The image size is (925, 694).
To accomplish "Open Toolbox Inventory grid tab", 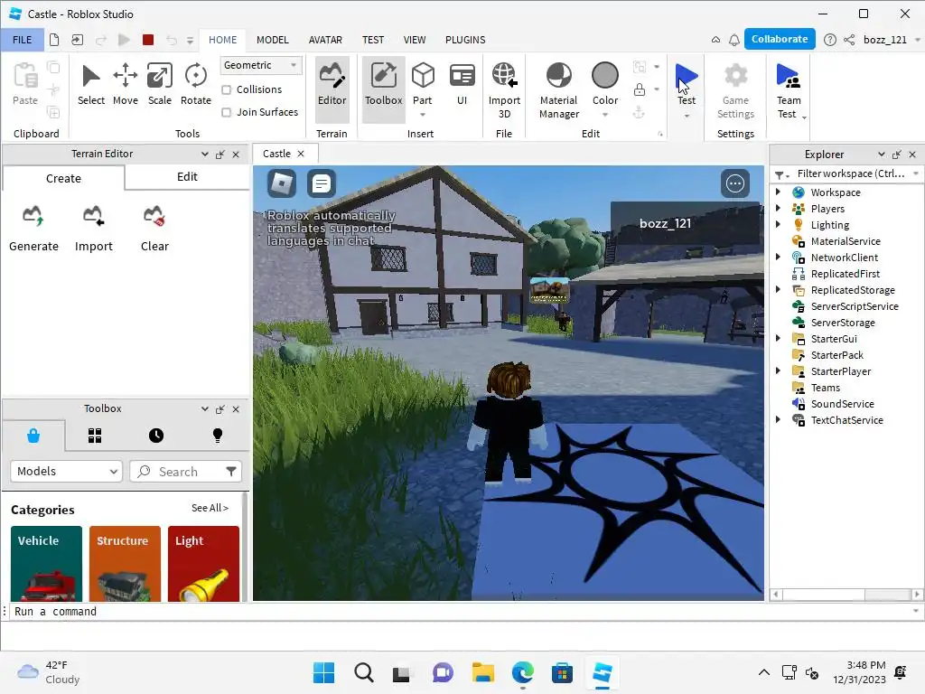I will 95,436.
